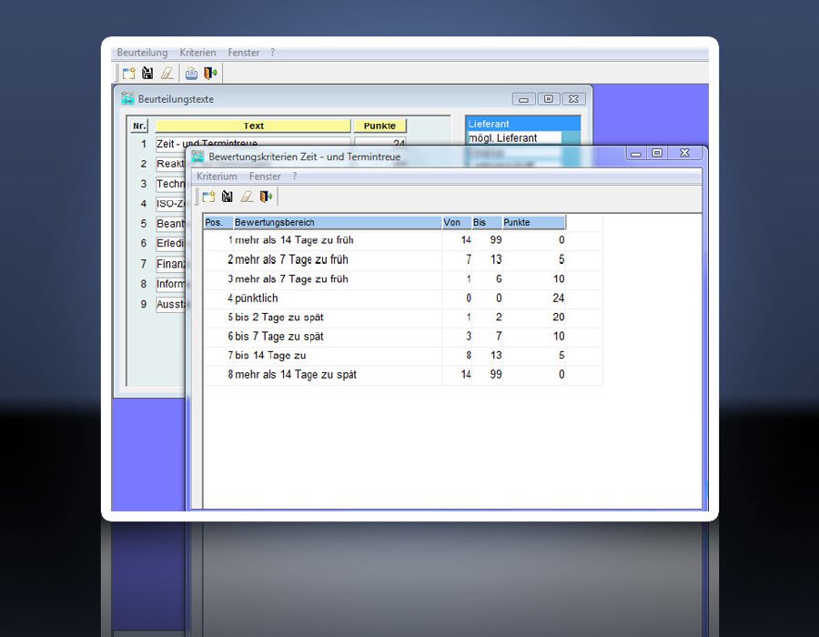819x637 pixels.
Task: Click Bewertungskriterien window title icon
Action: 197,157
